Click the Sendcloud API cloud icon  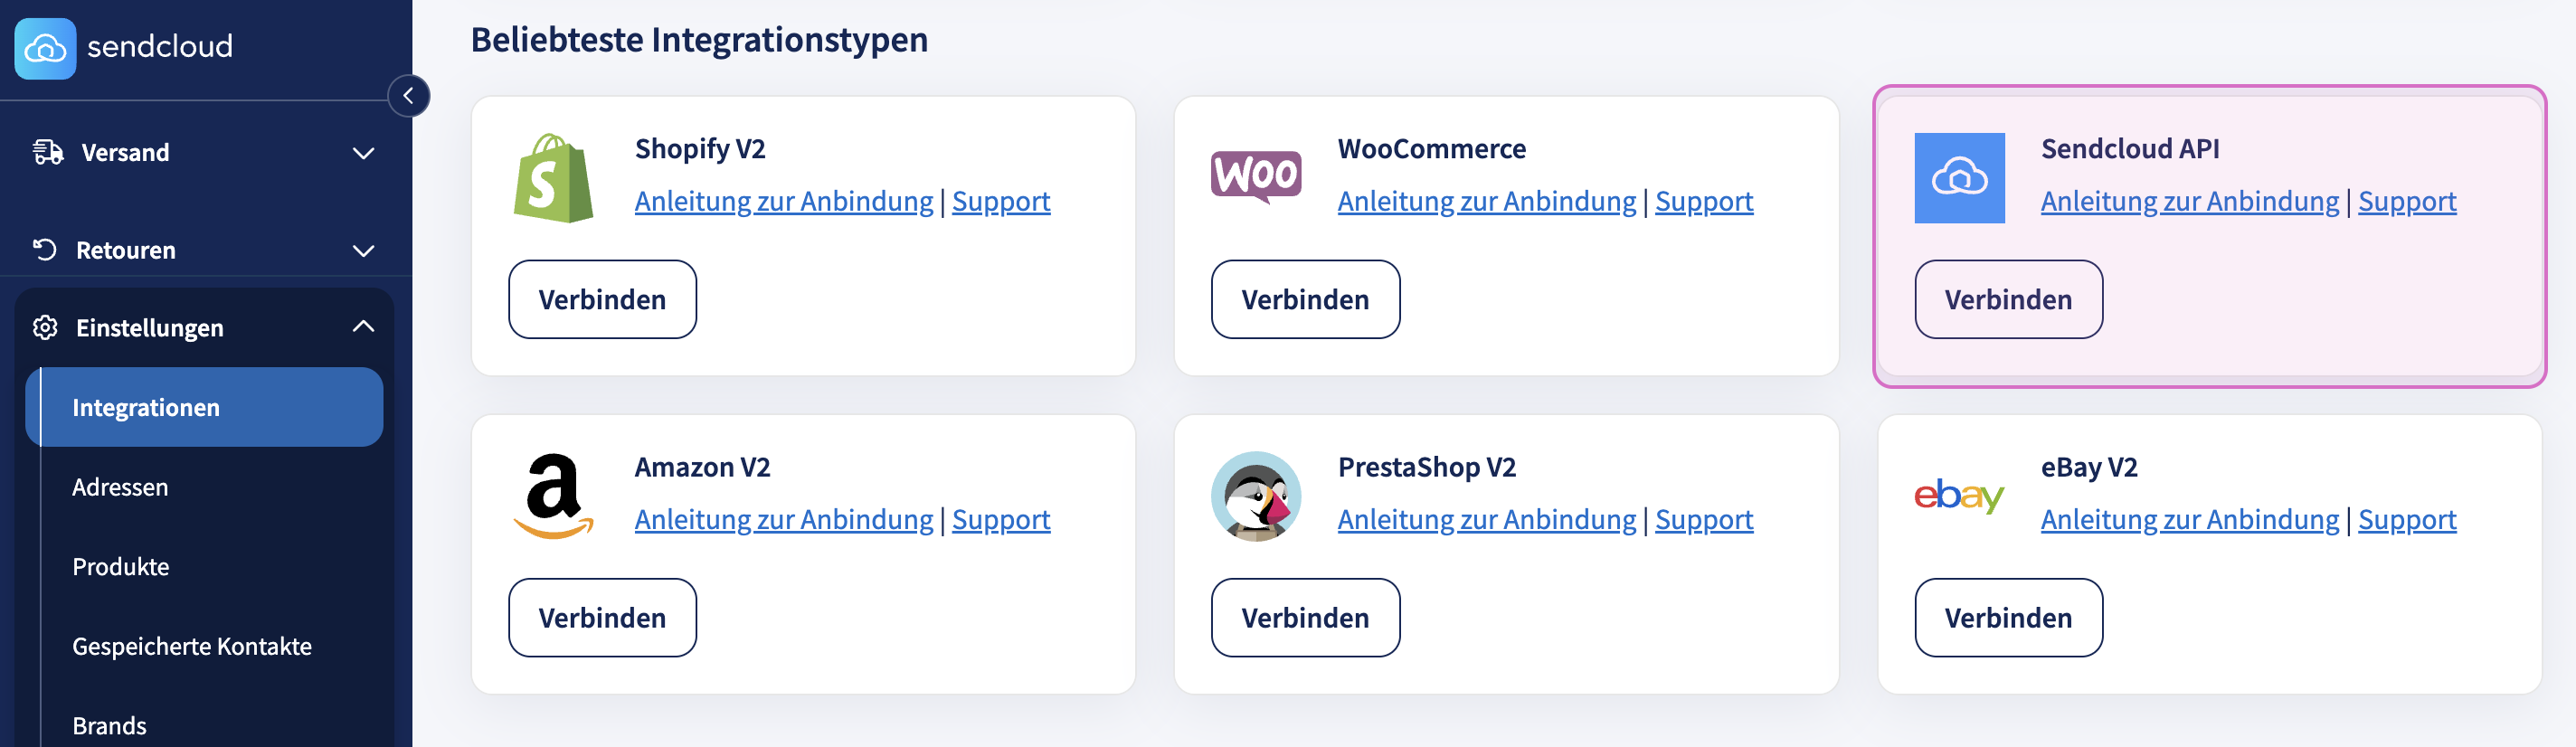click(x=1959, y=178)
